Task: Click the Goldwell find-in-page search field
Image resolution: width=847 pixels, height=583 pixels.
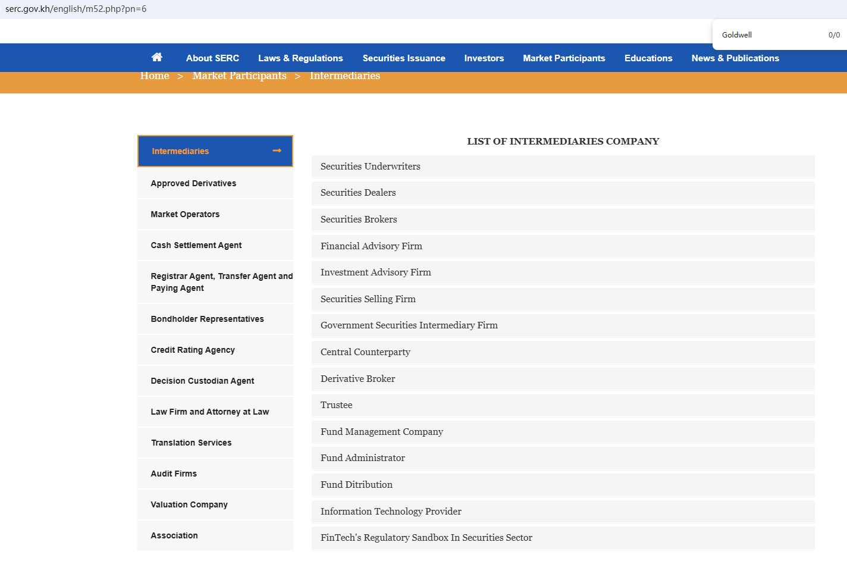Action: point(767,35)
